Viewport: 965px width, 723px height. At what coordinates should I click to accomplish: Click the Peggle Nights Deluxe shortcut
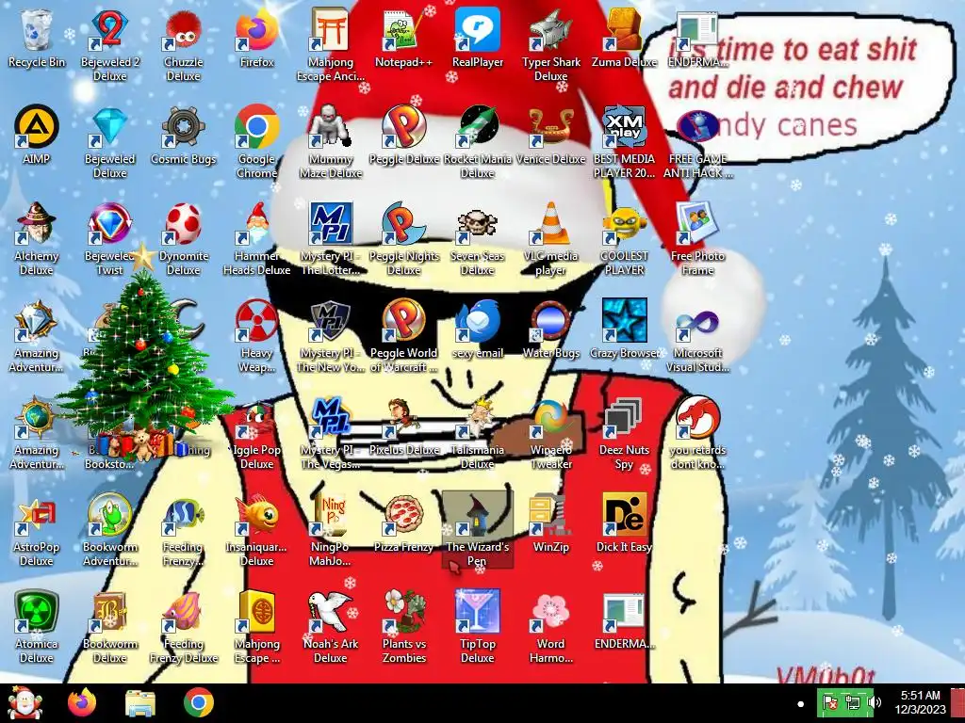point(403,238)
